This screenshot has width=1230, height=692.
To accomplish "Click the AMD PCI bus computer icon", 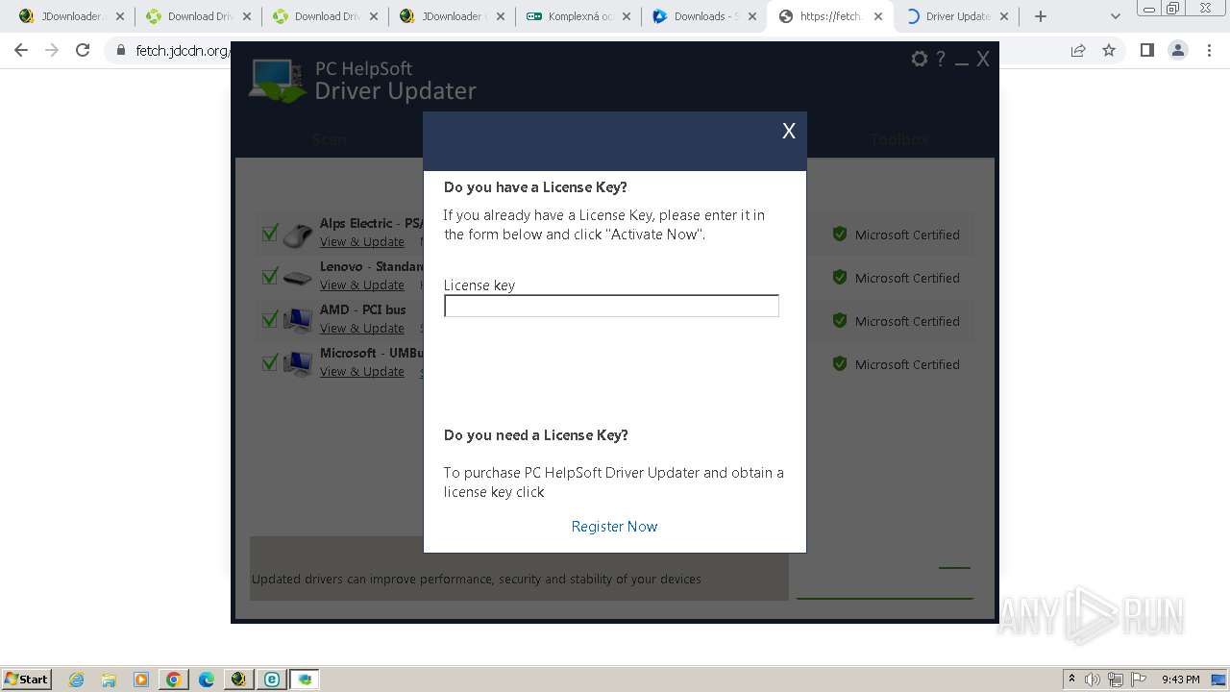I will pyautogui.click(x=298, y=321).
